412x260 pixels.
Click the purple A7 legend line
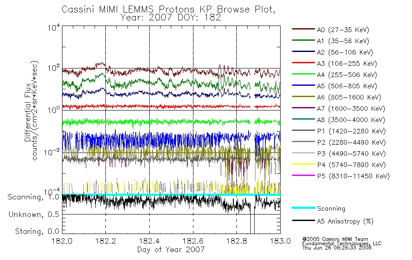pyautogui.click(x=304, y=108)
